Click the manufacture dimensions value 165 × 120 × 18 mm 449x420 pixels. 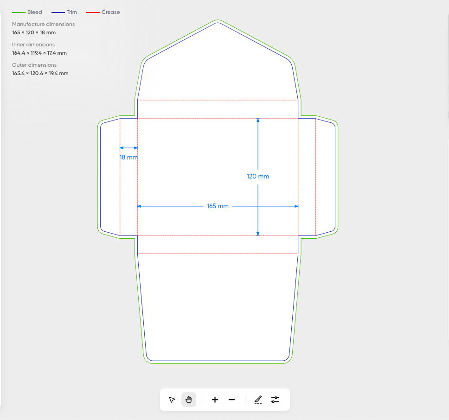pos(34,32)
